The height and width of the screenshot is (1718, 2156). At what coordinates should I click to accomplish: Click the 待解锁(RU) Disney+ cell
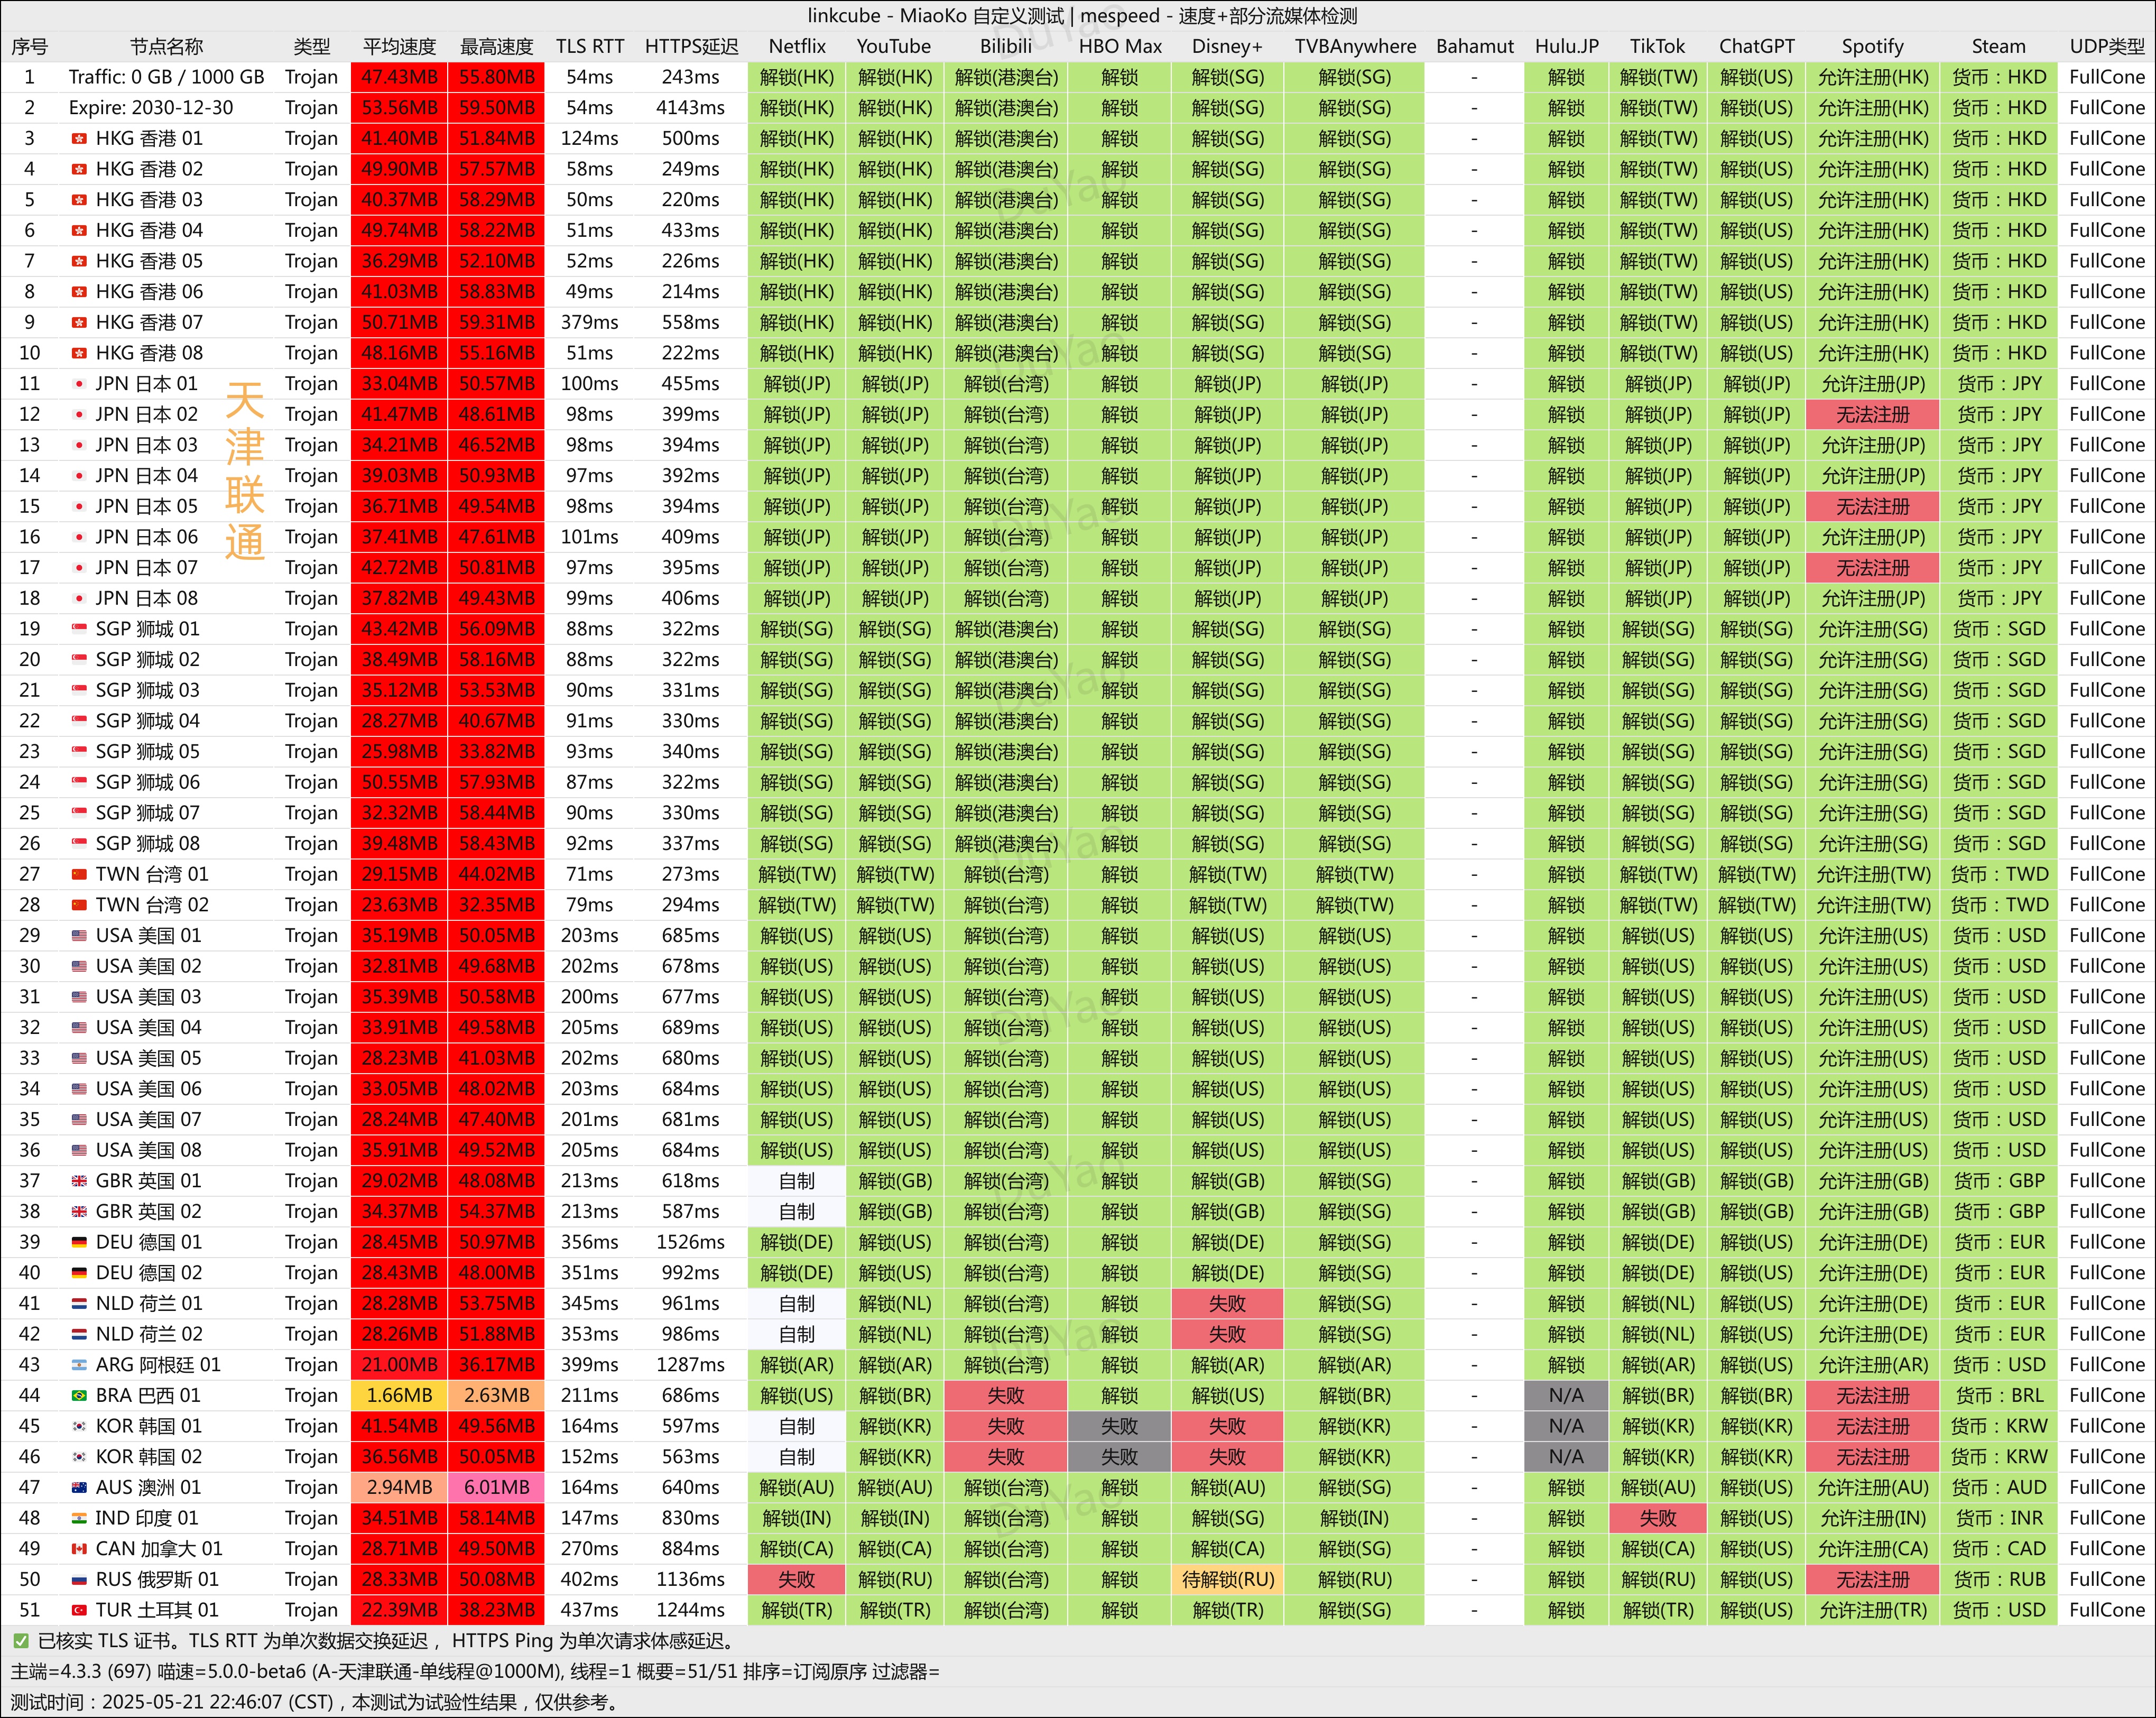pyautogui.click(x=1227, y=1580)
